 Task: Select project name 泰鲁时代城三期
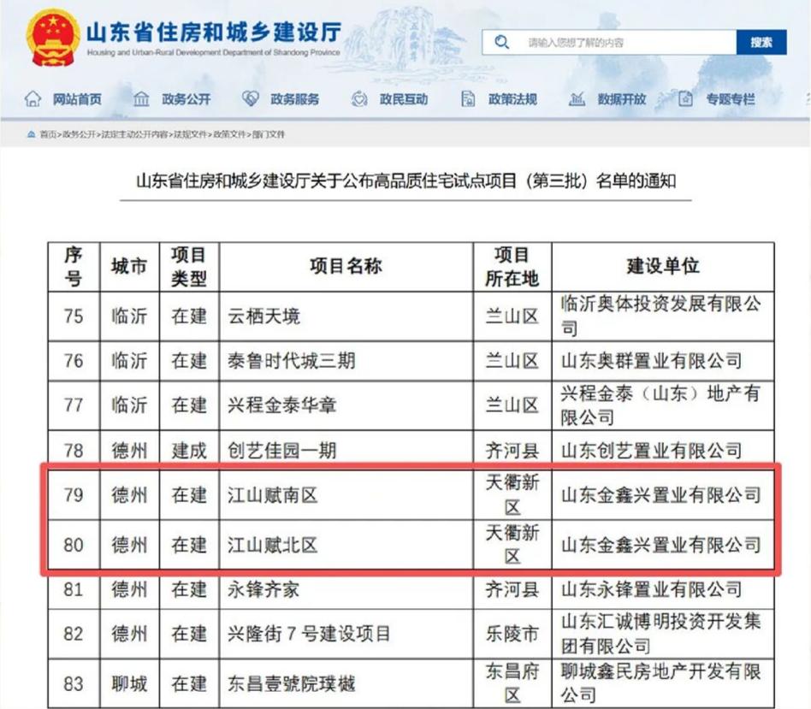click(291, 360)
